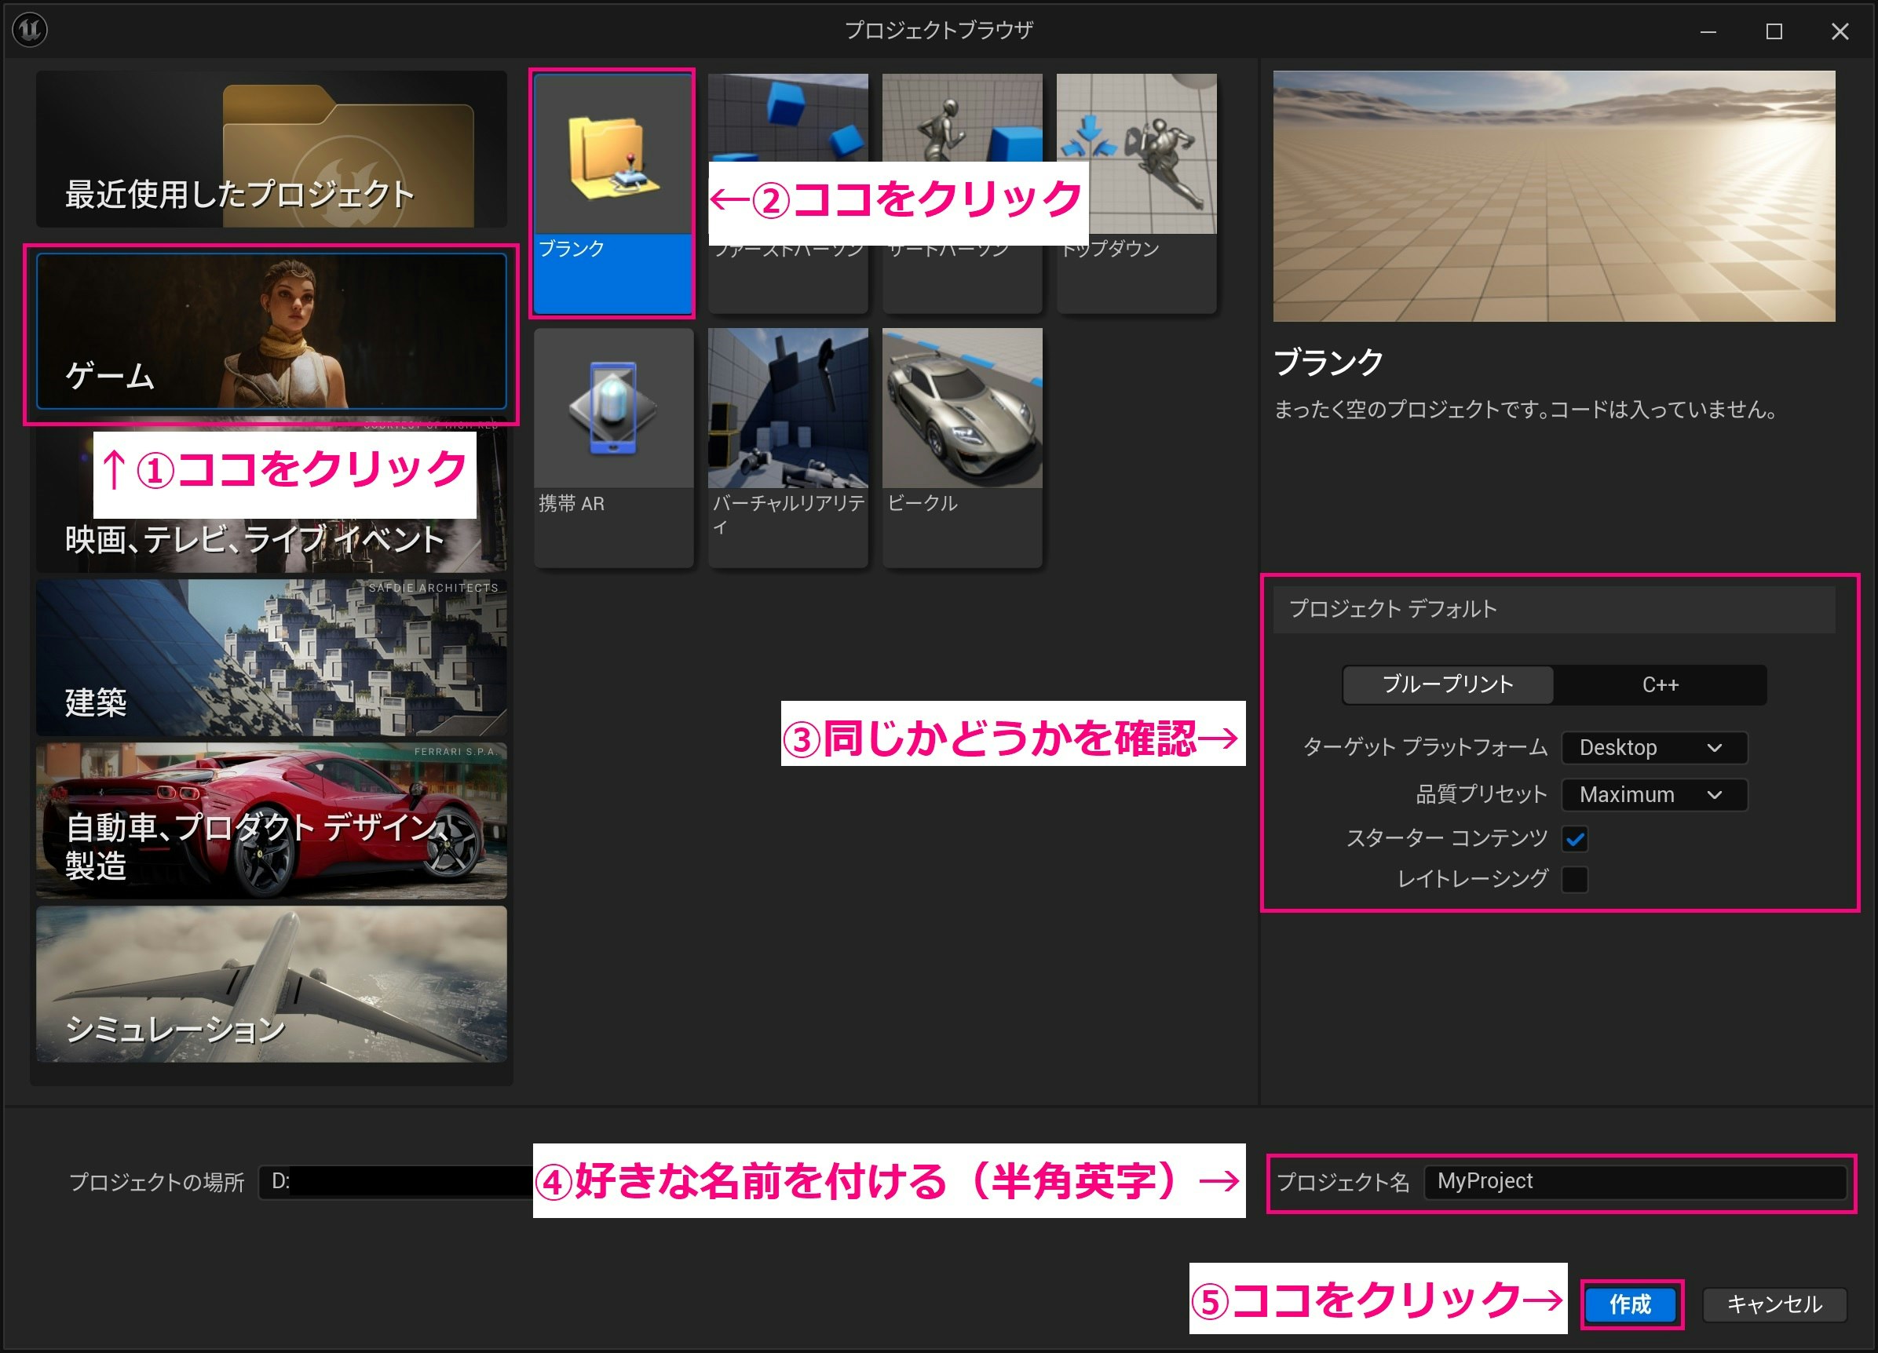
Task: Enable the レイトレーシング checkbox
Action: (x=1576, y=880)
